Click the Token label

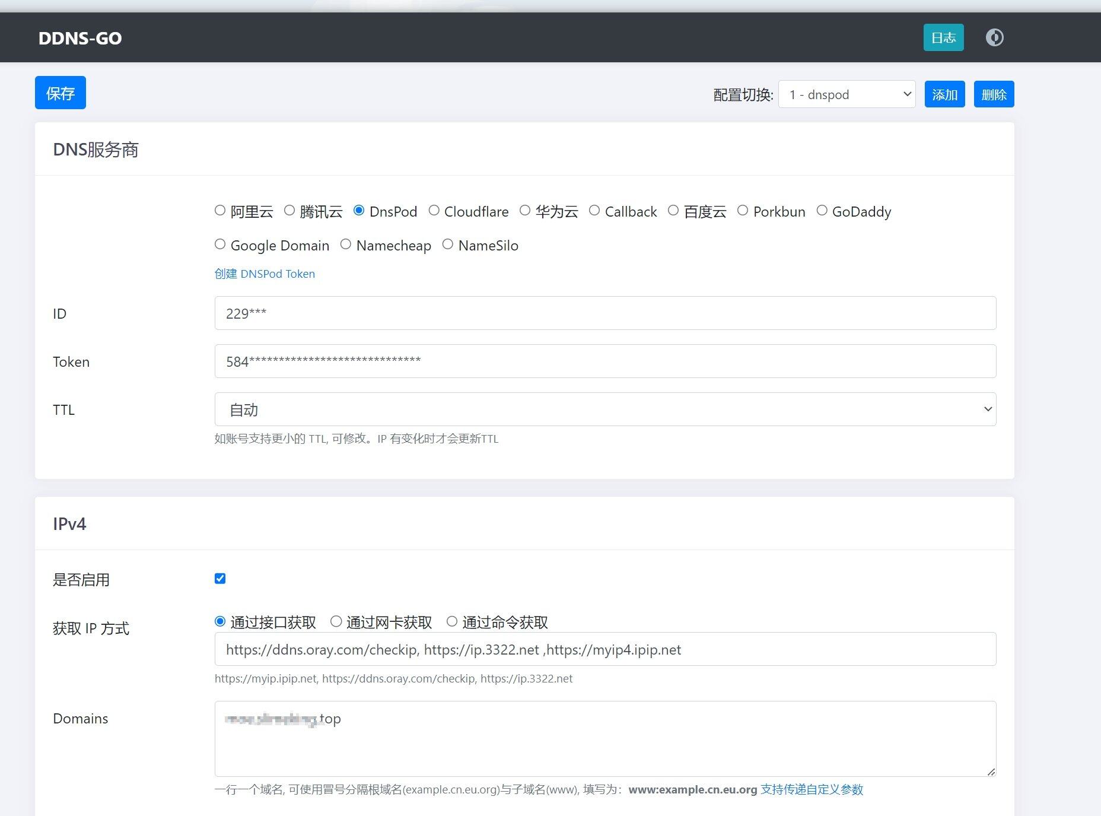tap(71, 362)
